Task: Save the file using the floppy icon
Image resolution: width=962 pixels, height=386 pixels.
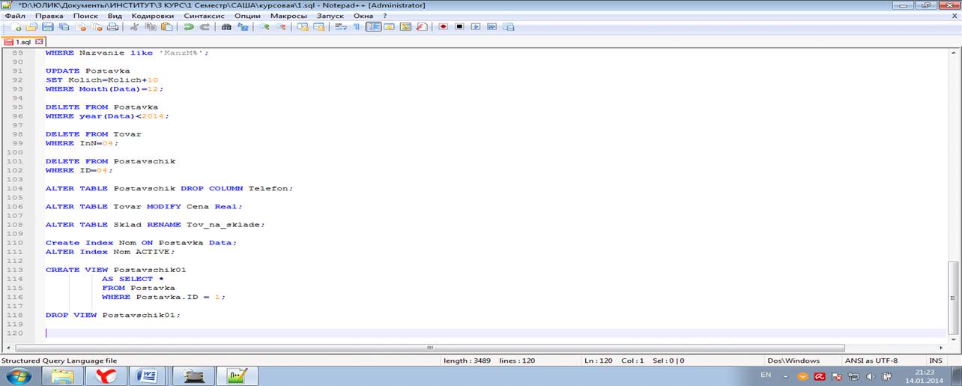Action: pyautogui.click(x=47, y=27)
